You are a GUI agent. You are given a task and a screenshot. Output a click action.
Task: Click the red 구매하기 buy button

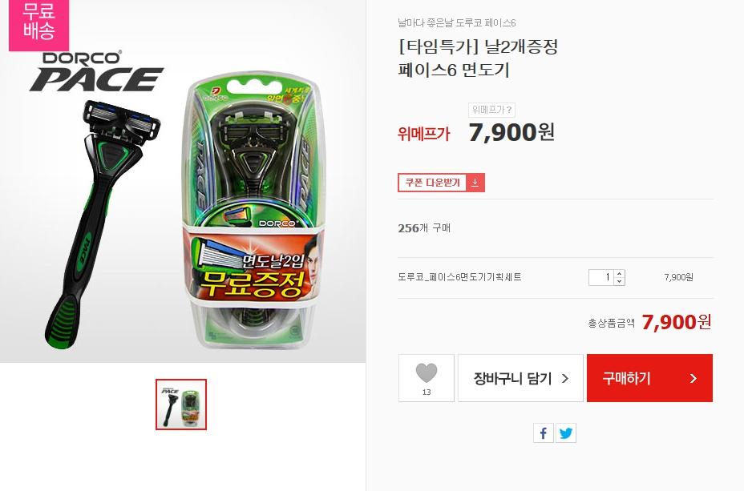point(649,378)
